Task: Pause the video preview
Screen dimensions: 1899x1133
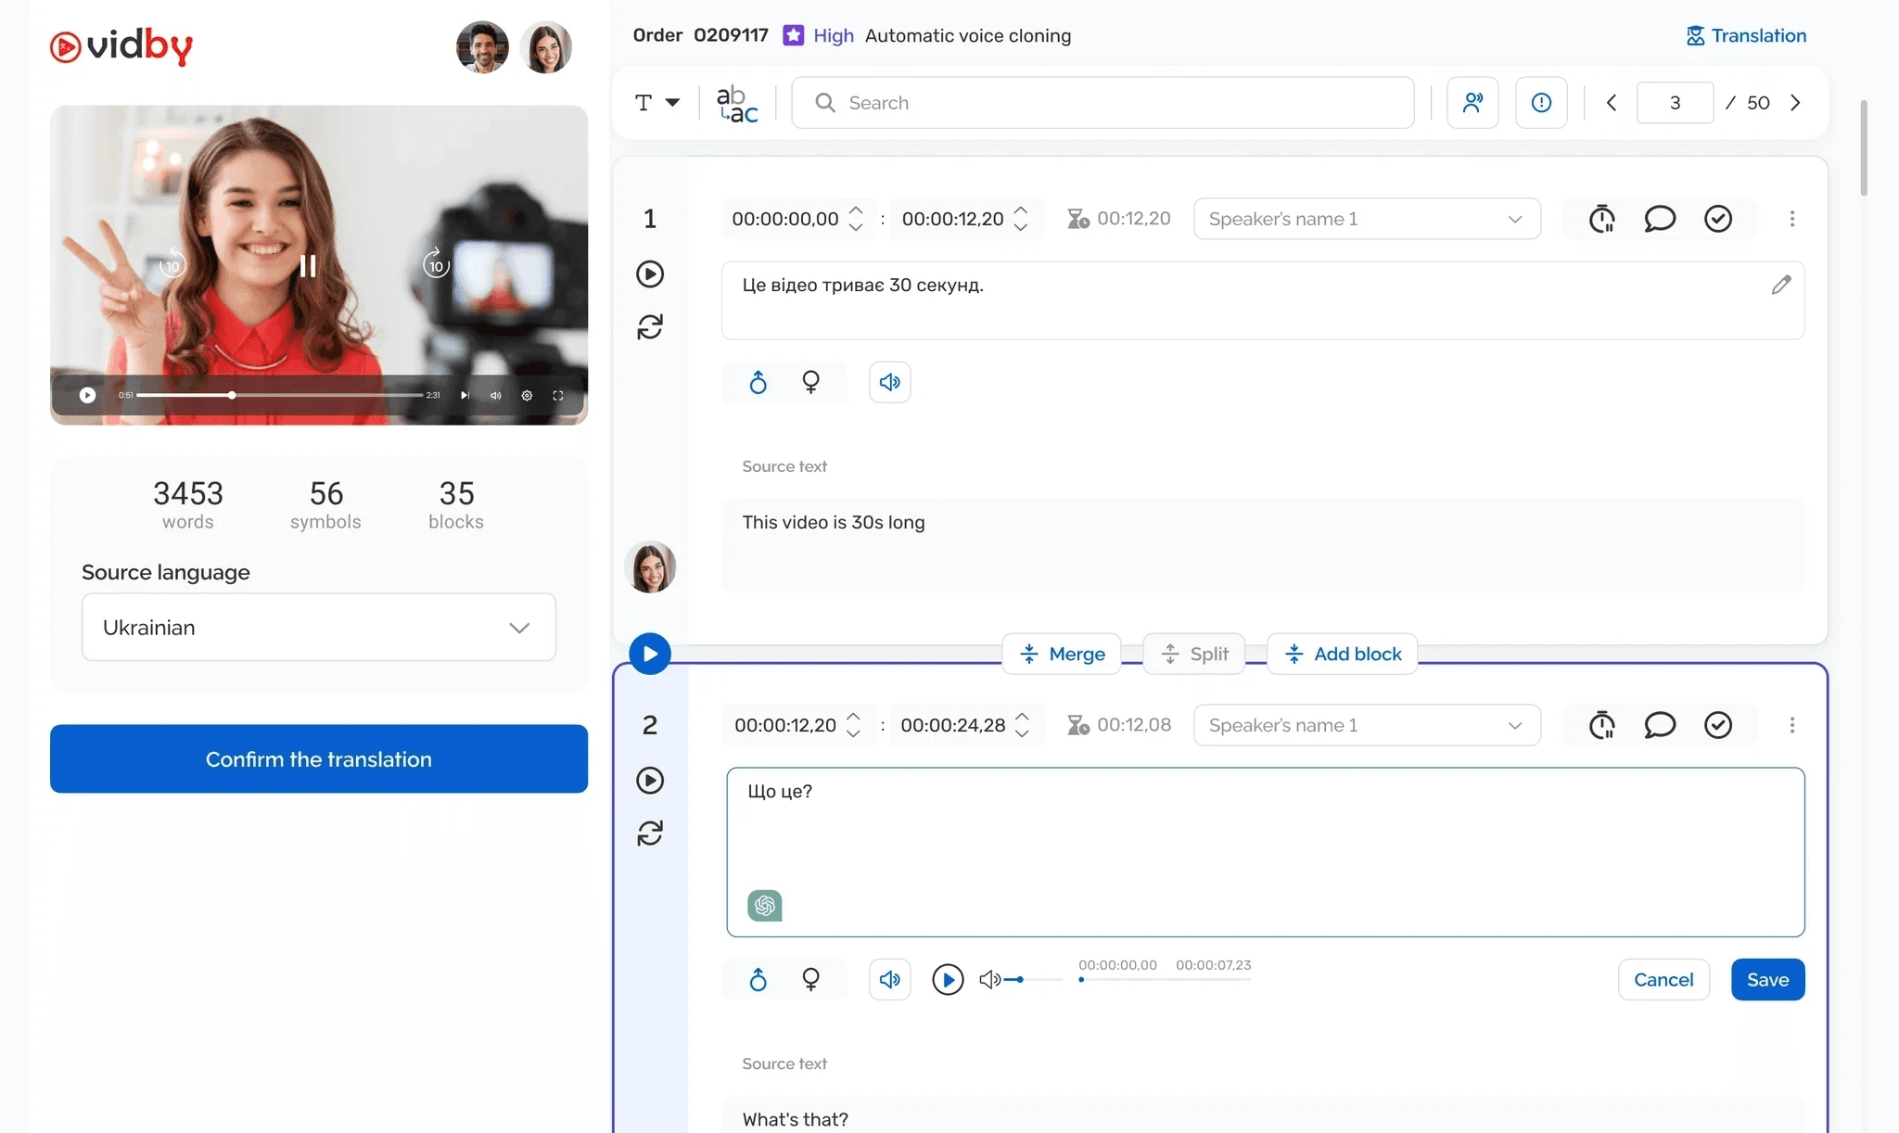Action: tap(308, 266)
